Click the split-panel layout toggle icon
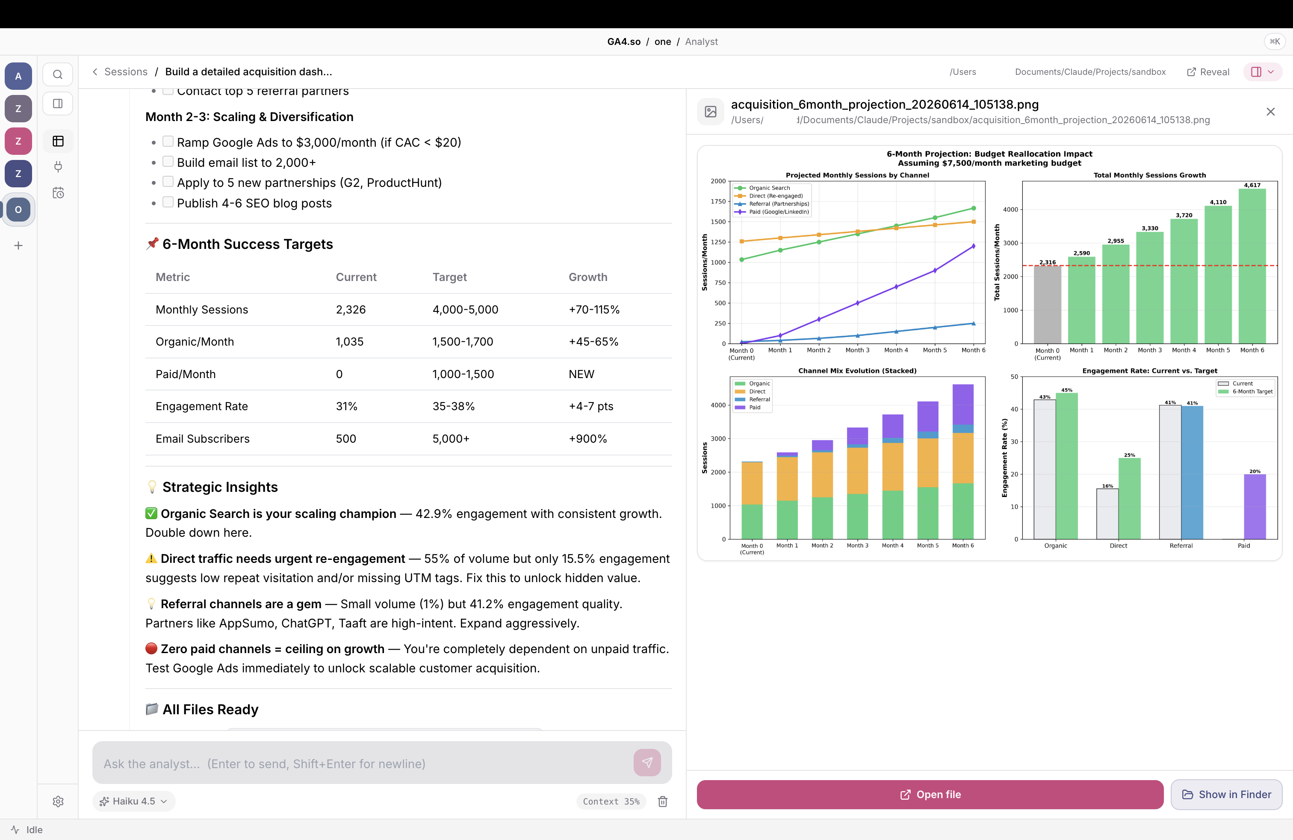Image resolution: width=1293 pixels, height=840 pixels. (x=1256, y=72)
